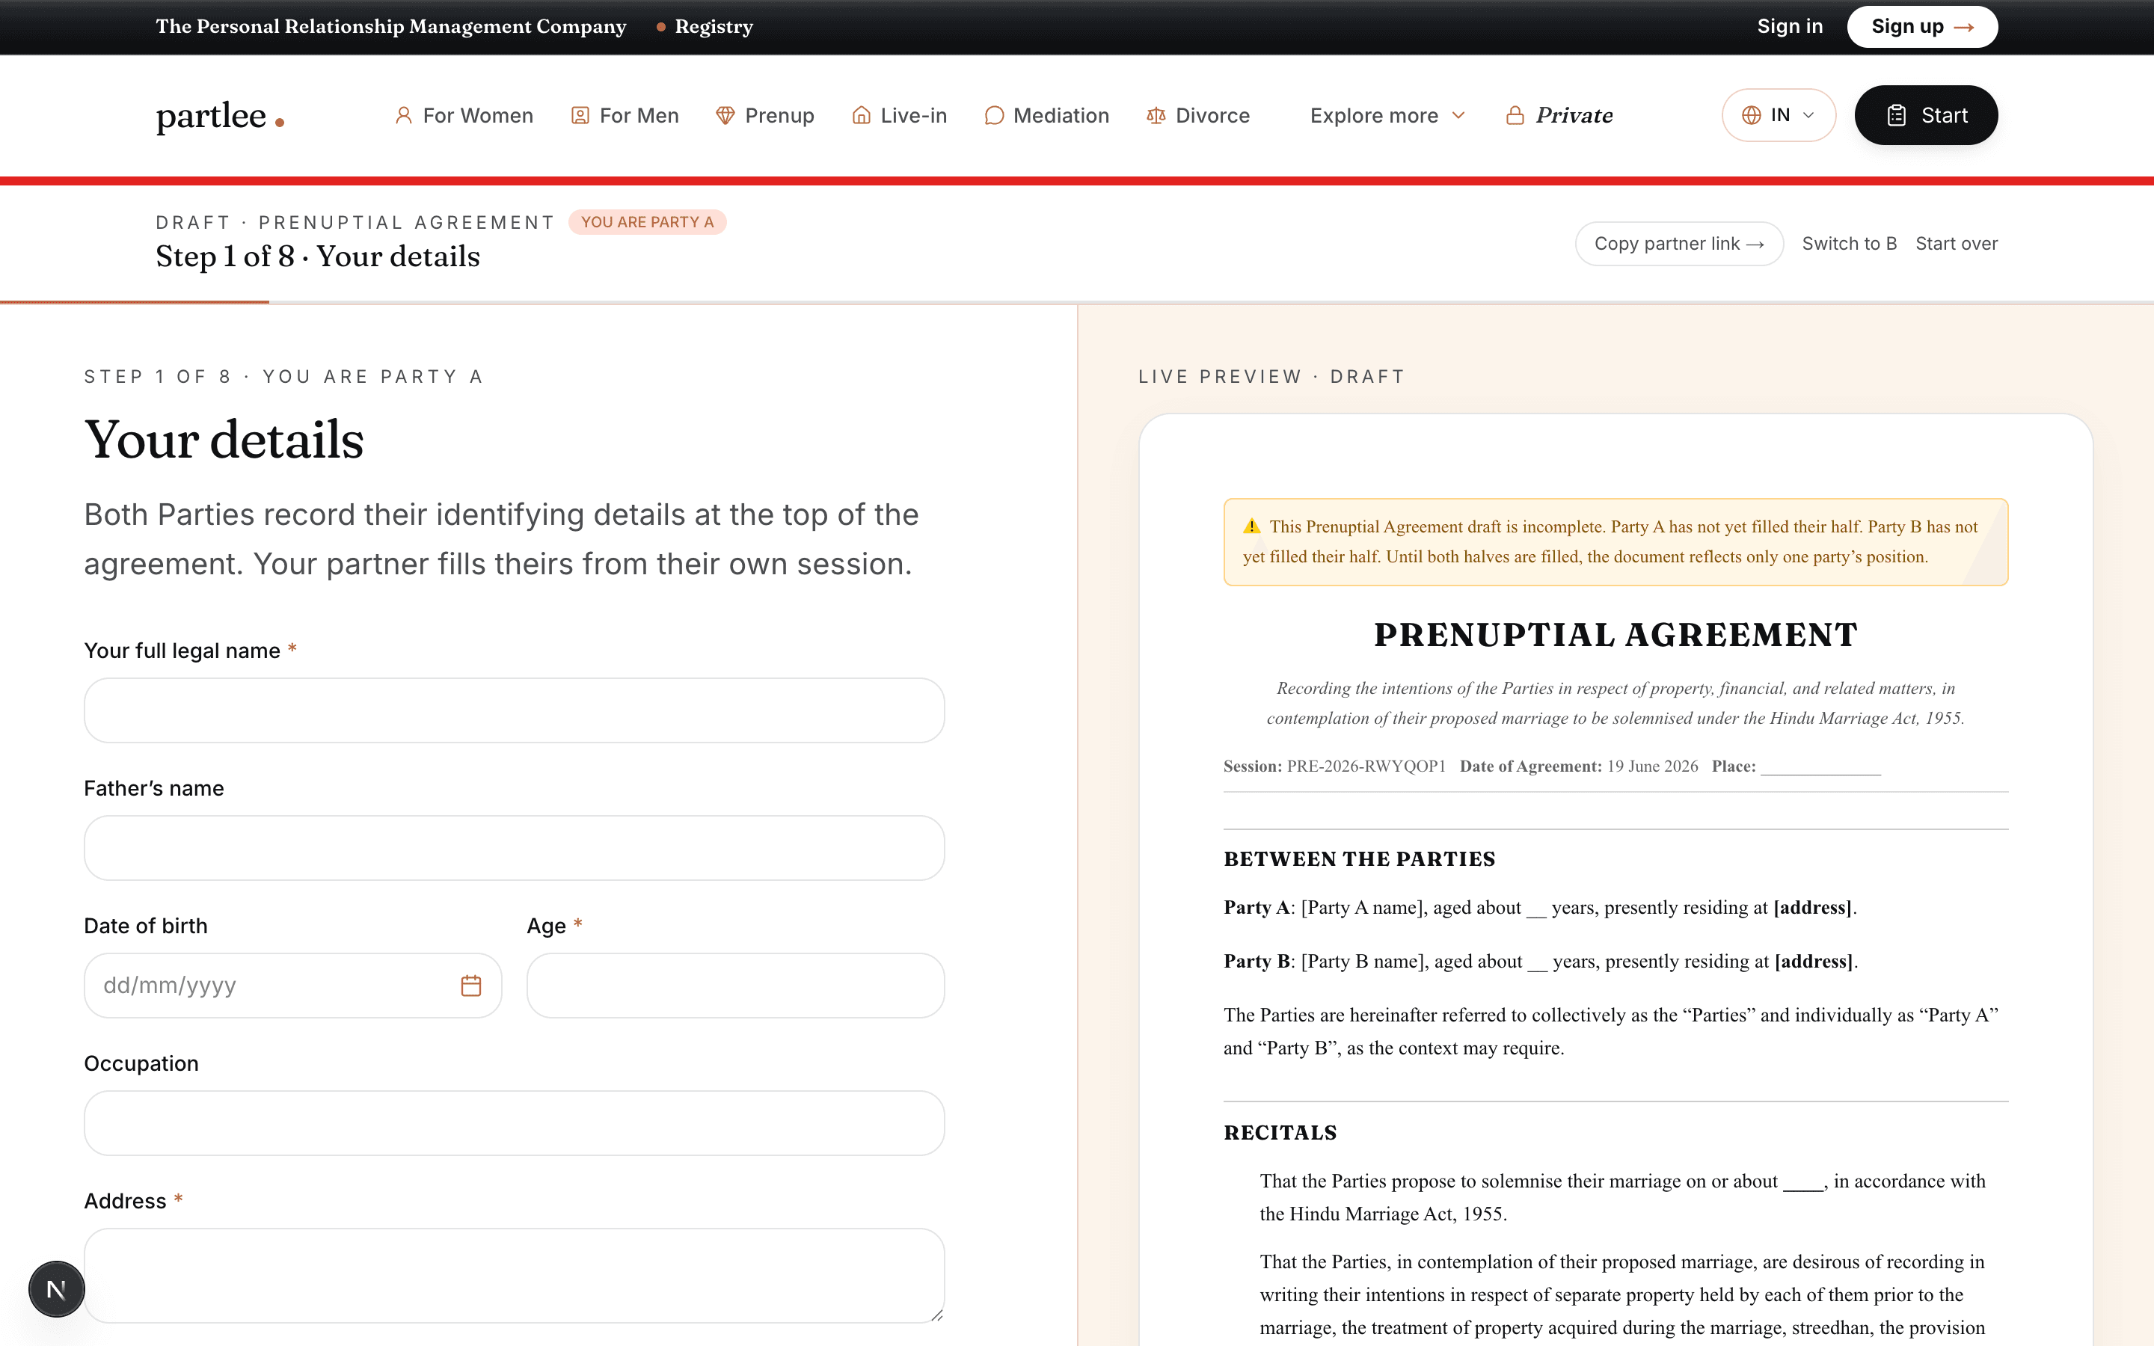Viewport: 2154px width, 1346px height.
Task: Focus the Occupation field
Action: [x=515, y=1123]
